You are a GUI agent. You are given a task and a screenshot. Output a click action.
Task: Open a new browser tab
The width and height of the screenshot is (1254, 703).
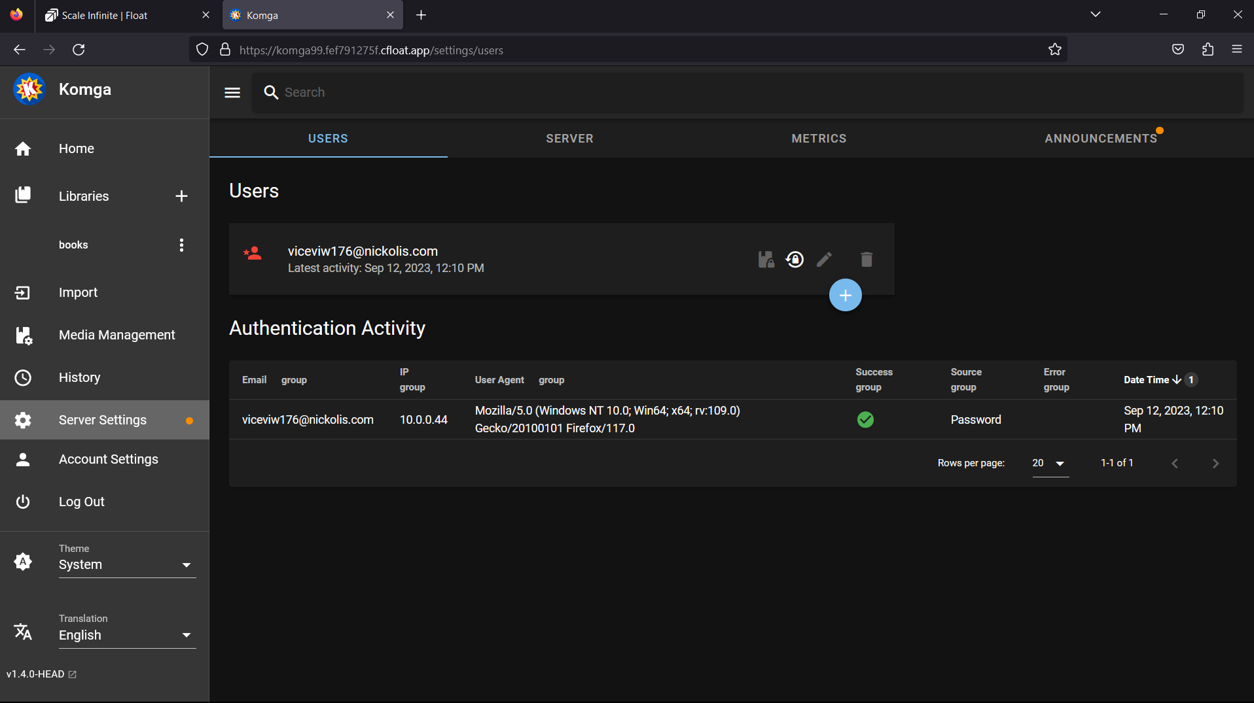click(x=421, y=15)
